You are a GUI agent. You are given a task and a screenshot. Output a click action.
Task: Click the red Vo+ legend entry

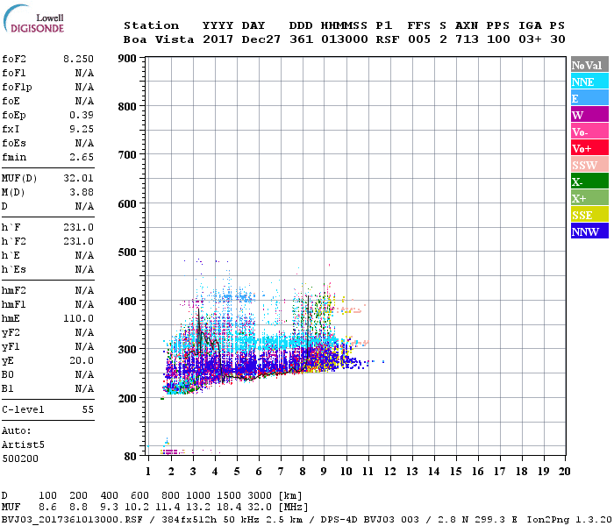click(589, 148)
